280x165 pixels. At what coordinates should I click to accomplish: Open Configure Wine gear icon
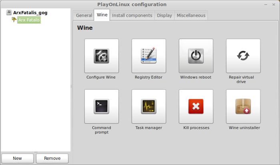coord(102,56)
